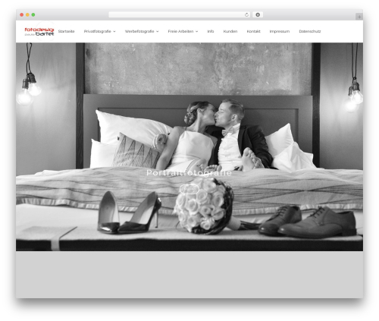Open a new tab with plus icon

pyautogui.click(x=359, y=17)
